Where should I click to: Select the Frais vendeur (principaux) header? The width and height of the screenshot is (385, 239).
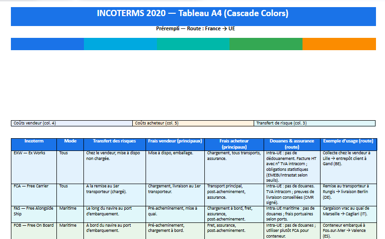tap(175, 141)
